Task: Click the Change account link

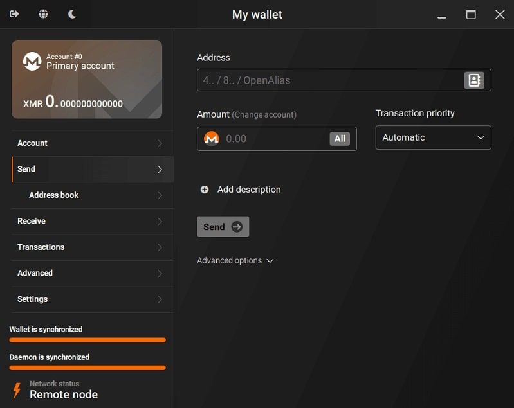Action: pyautogui.click(x=264, y=115)
